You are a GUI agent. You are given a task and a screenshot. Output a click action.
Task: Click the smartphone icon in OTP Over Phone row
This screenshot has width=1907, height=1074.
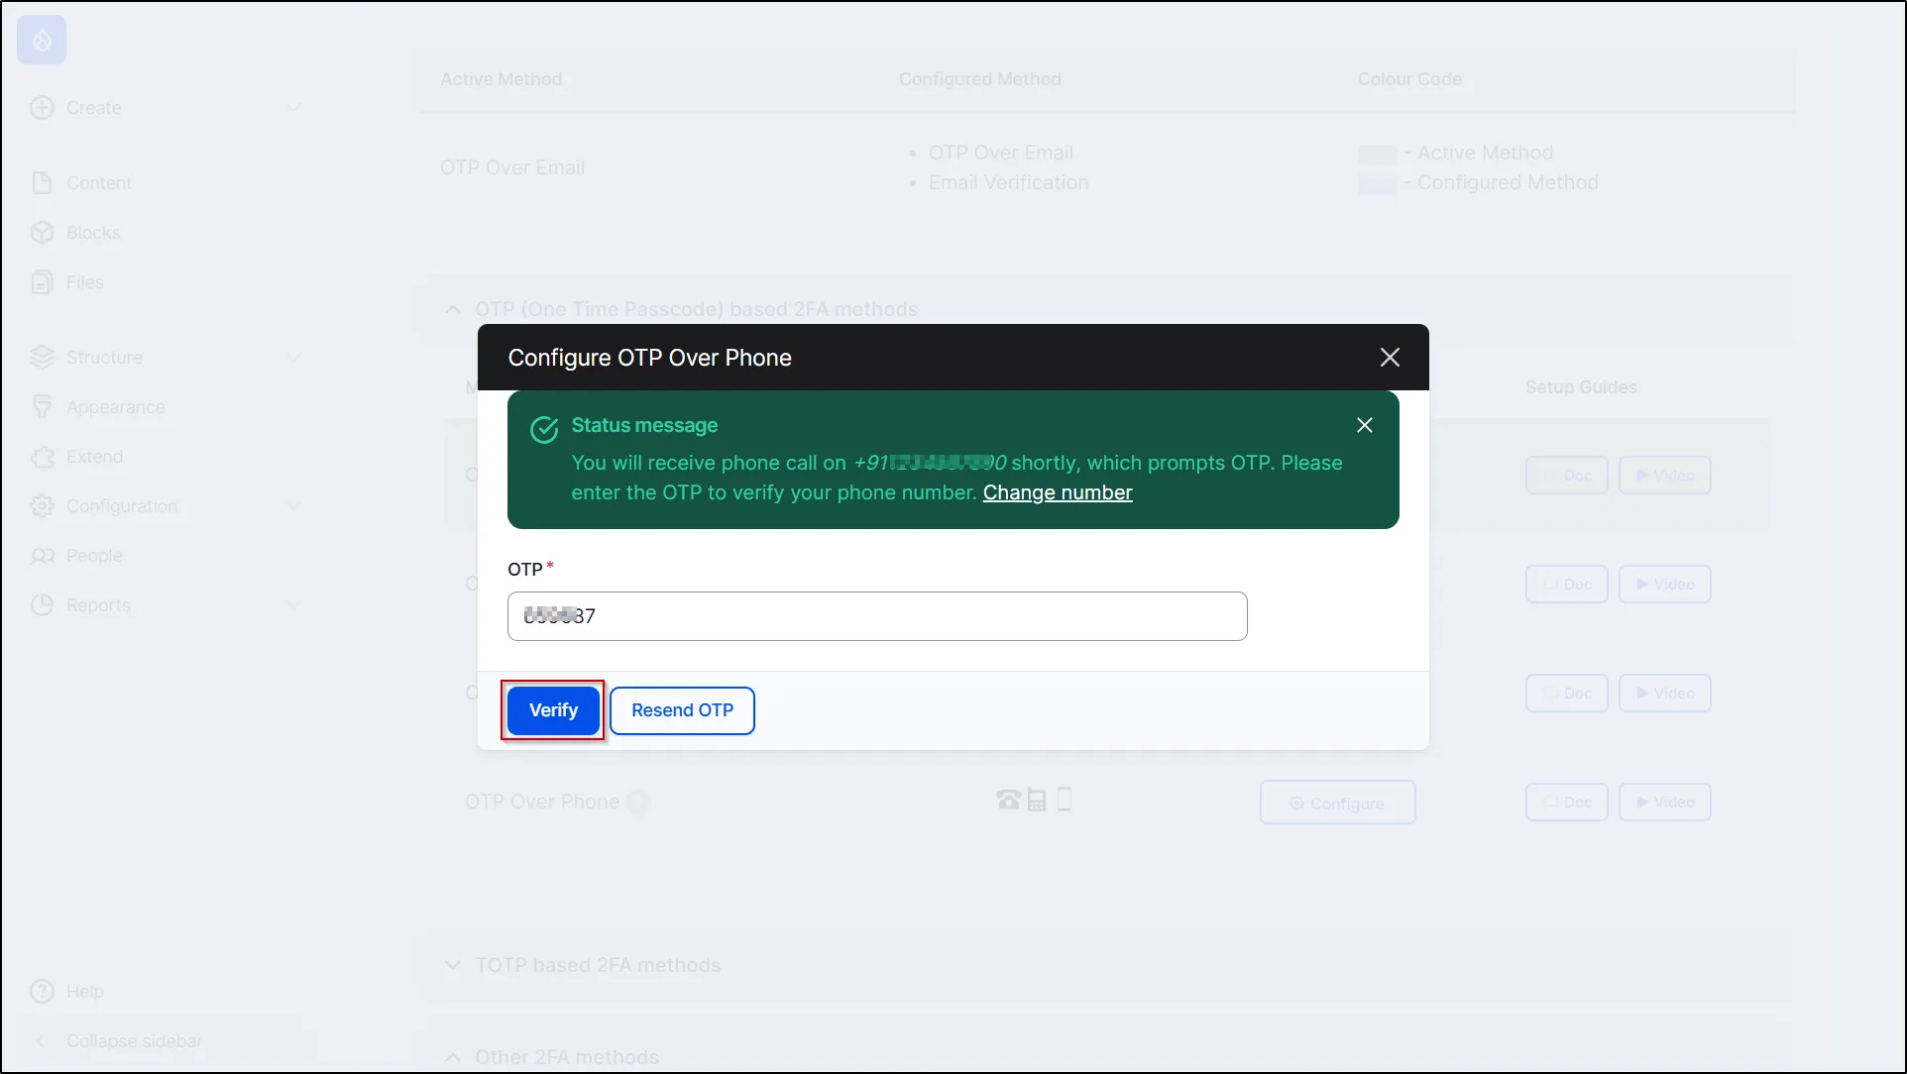pos(1065,799)
